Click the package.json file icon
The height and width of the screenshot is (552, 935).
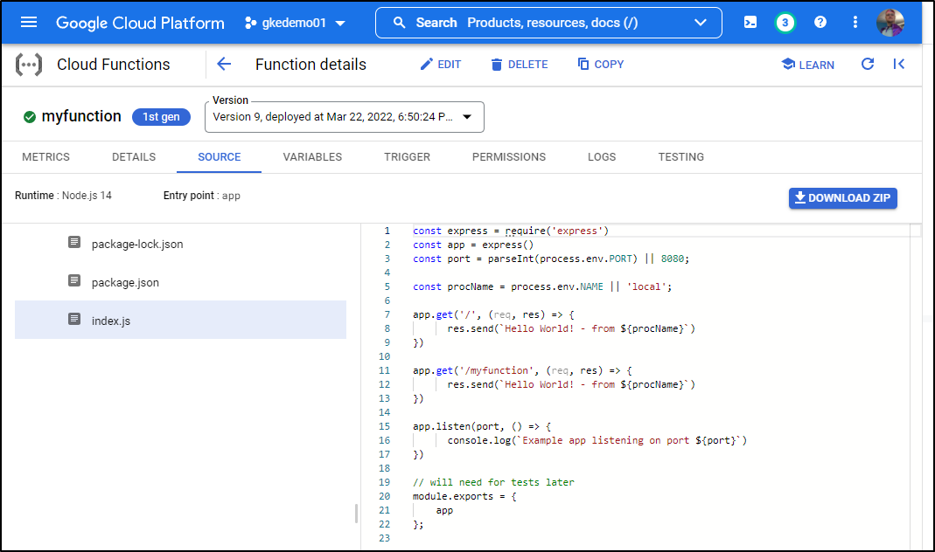tap(74, 280)
